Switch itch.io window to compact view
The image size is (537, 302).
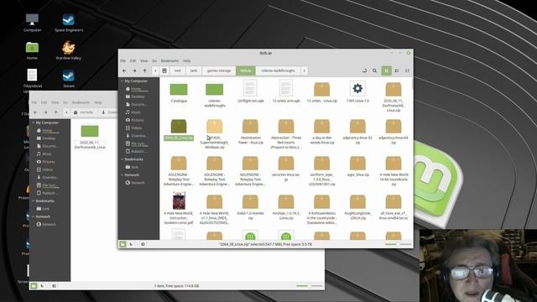(407, 70)
